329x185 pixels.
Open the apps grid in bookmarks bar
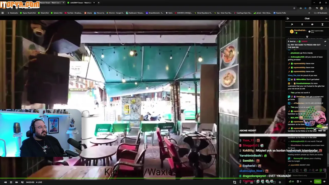[3, 13]
